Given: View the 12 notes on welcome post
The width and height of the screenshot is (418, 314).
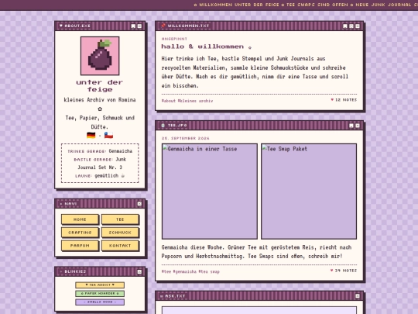Looking at the screenshot, I should coord(344,99).
